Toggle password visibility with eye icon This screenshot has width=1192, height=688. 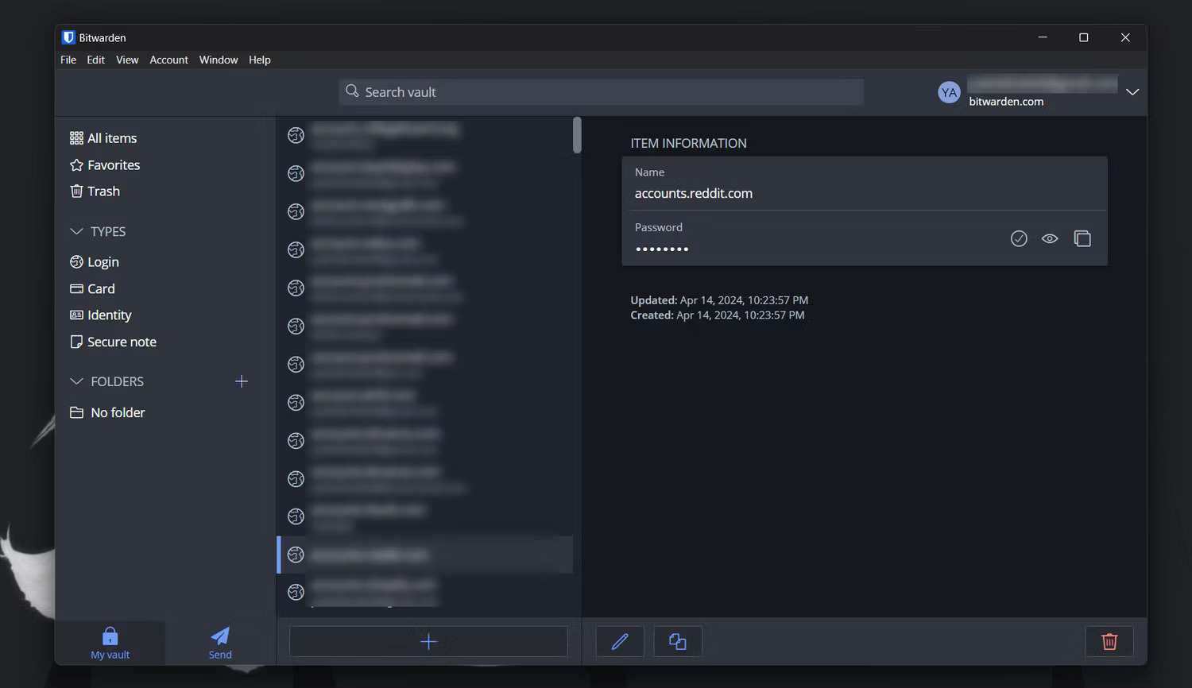[x=1050, y=238]
